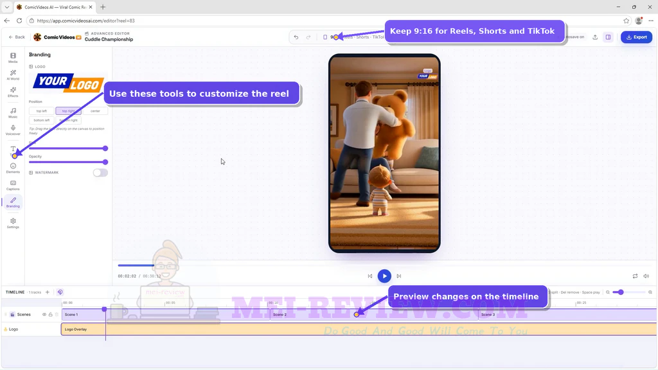This screenshot has height=370, width=658.
Task: Toggle the Watermark switch
Action: click(x=100, y=172)
